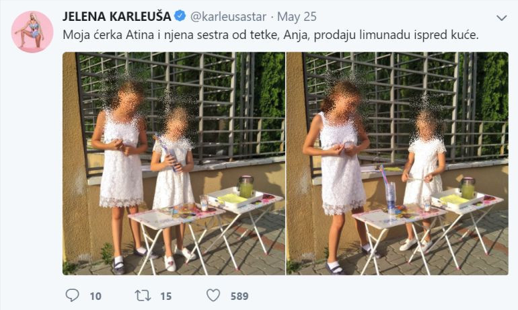
Task: Open Jelena Karleuša's profile avatar
Action: click(32, 32)
